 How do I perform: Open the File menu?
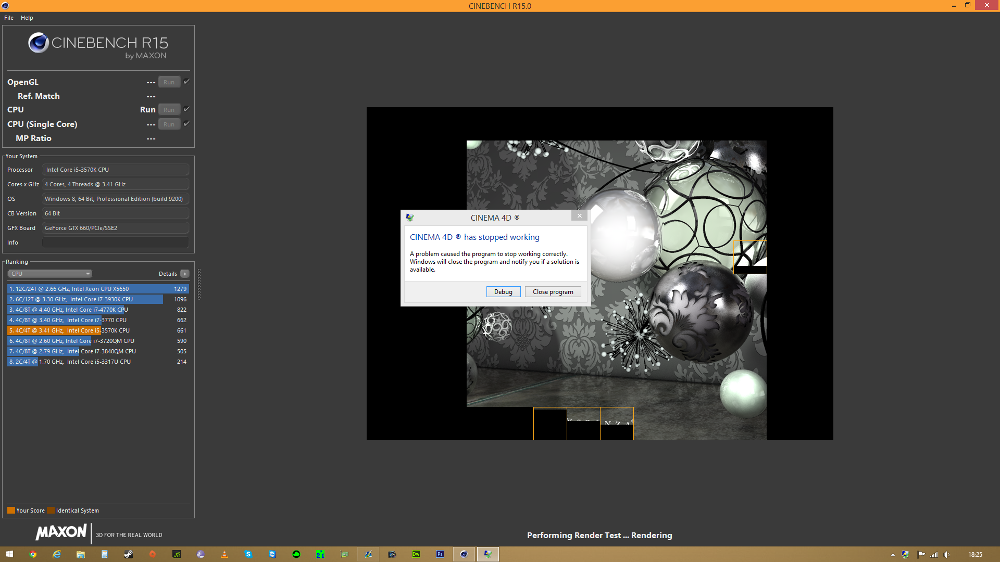[9, 18]
